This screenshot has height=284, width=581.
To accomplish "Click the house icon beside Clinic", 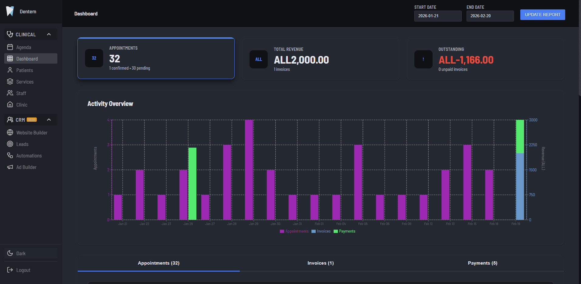I will coord(10,104).
